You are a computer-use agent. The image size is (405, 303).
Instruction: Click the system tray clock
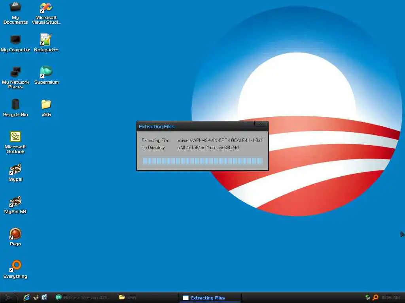coord(390,297)
